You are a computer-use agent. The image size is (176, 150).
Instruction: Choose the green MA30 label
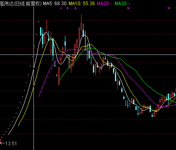(122, 4)
